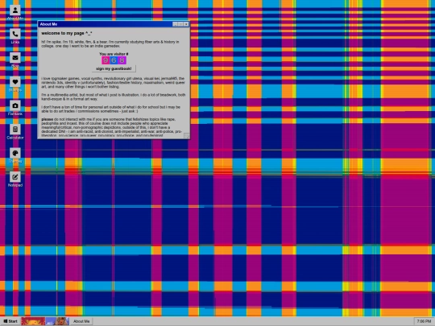Launch the Notepad desktop icon
The image size is (435, 326).
(15, 180)
